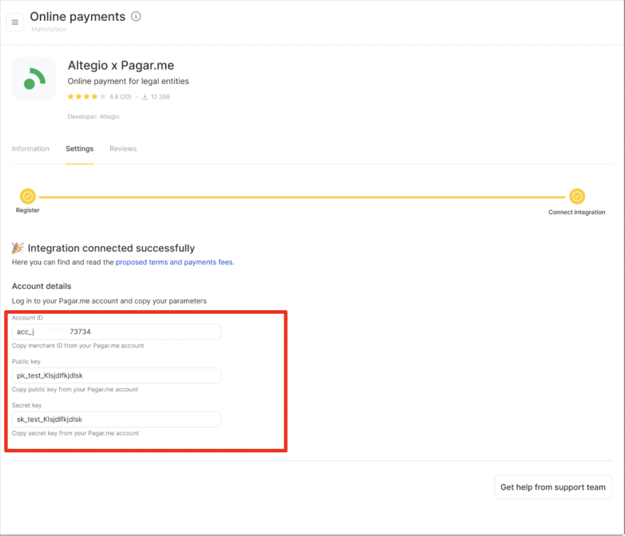Screen dimensions: 625x536
Task: Click the Integration connected successfully heading
Action: (x=111, y=248)
